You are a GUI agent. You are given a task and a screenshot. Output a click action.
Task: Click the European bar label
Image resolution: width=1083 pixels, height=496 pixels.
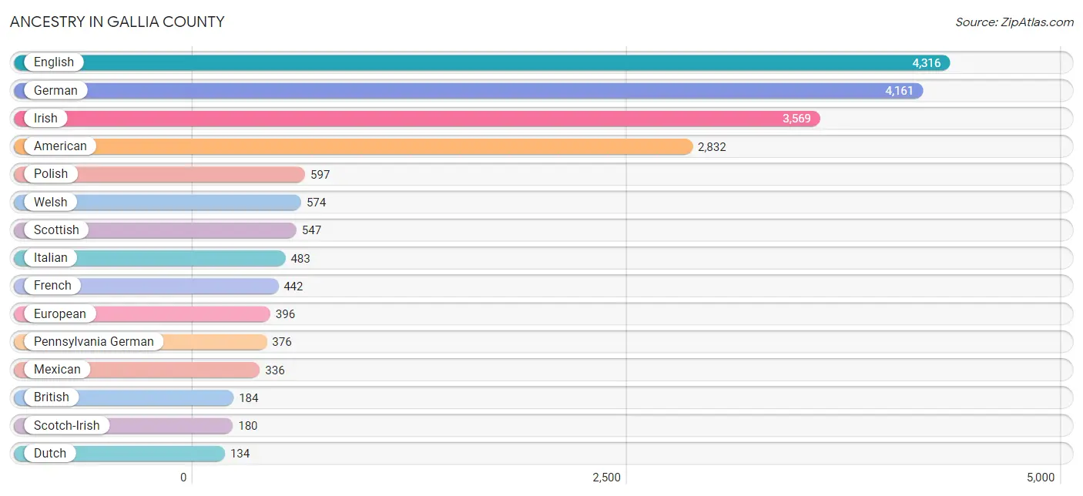pos(60,313)
